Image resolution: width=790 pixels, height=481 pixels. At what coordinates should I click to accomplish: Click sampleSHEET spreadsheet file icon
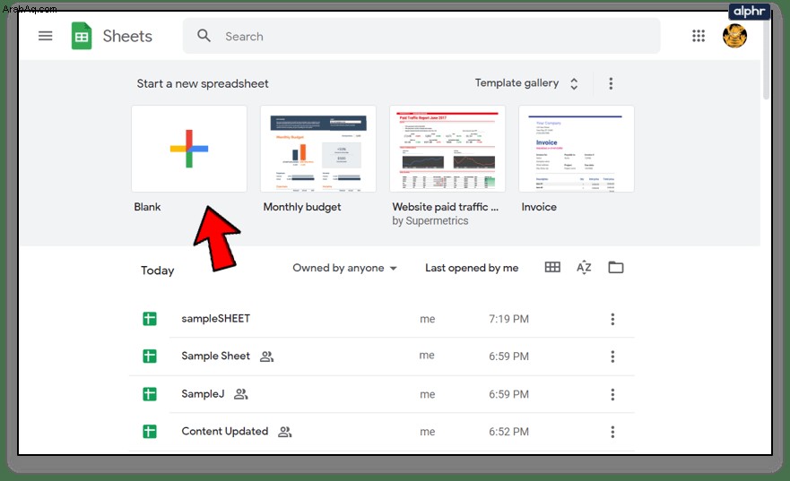(x=150, y=319)
